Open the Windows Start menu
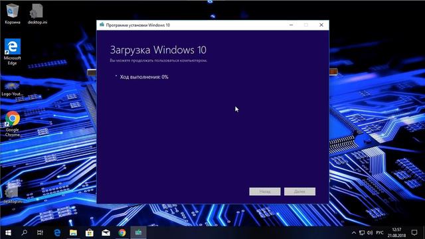This screenshot has height=239, width=425. coord(8,232)
